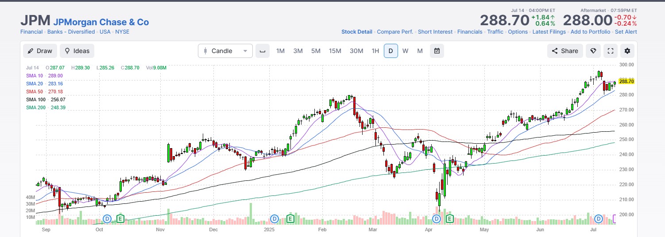The width and height of the screenshot is (665, 237).
Task: Open the Short Interest tab
Action: point(435,32)
